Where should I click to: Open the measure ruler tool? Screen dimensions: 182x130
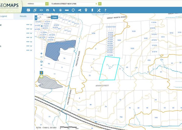pos(67,10)
